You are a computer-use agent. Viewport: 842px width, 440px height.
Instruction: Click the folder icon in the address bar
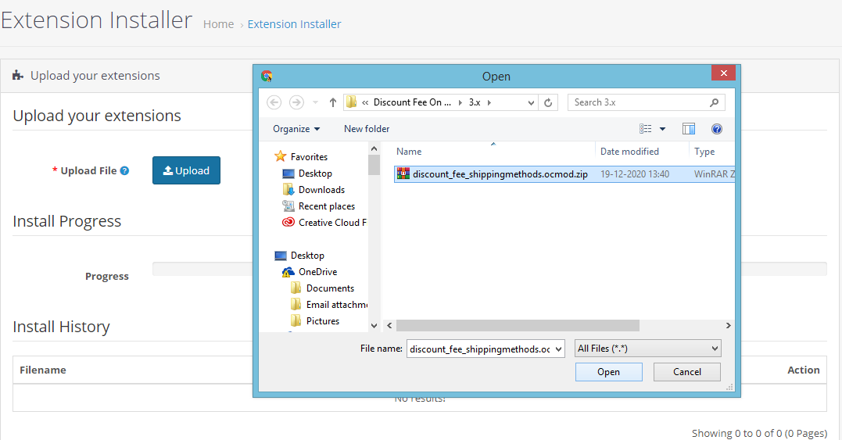351,102
